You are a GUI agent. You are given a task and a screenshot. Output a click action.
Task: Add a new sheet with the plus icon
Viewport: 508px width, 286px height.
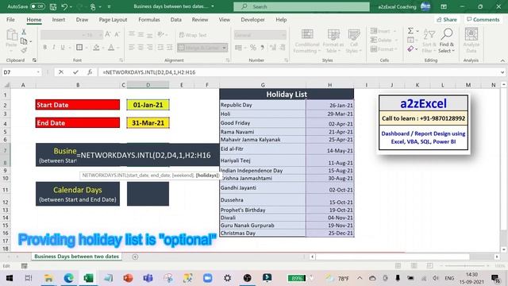[135, 257]
